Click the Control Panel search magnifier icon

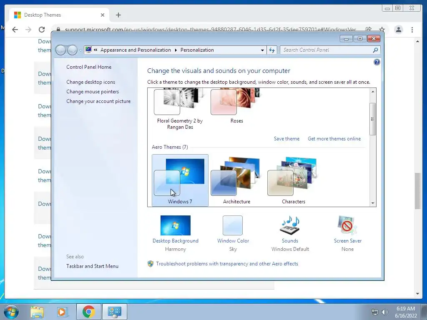375,50
